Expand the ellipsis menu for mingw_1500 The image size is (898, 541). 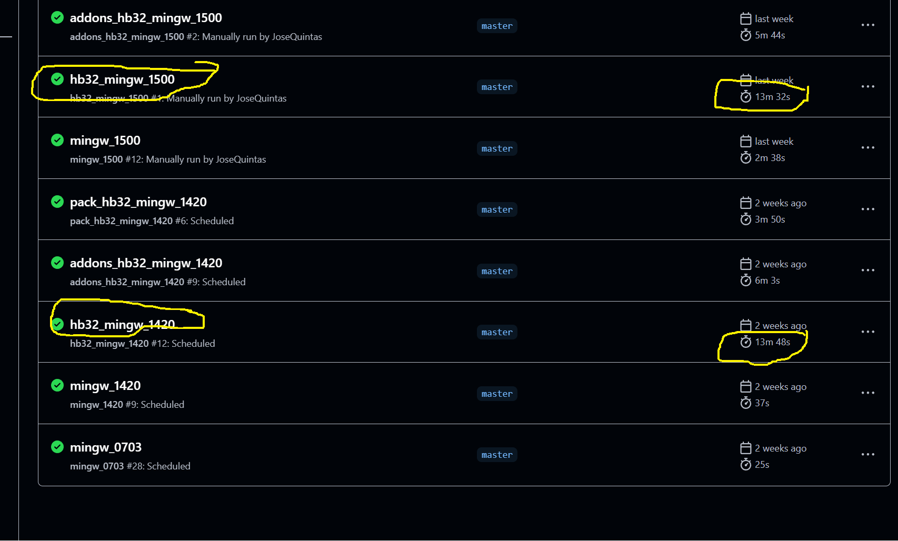coord(867,148)
